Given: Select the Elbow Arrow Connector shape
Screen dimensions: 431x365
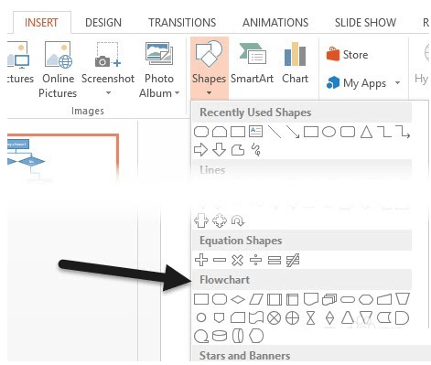Looking at the screenshot, I should tap(403, 132).
